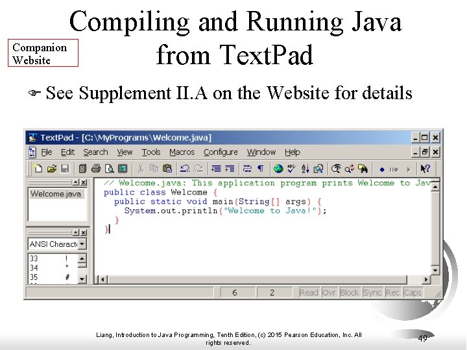Screen dimensions: 467x350
Task: Open the View menu
Action: (x=125, y=152)
